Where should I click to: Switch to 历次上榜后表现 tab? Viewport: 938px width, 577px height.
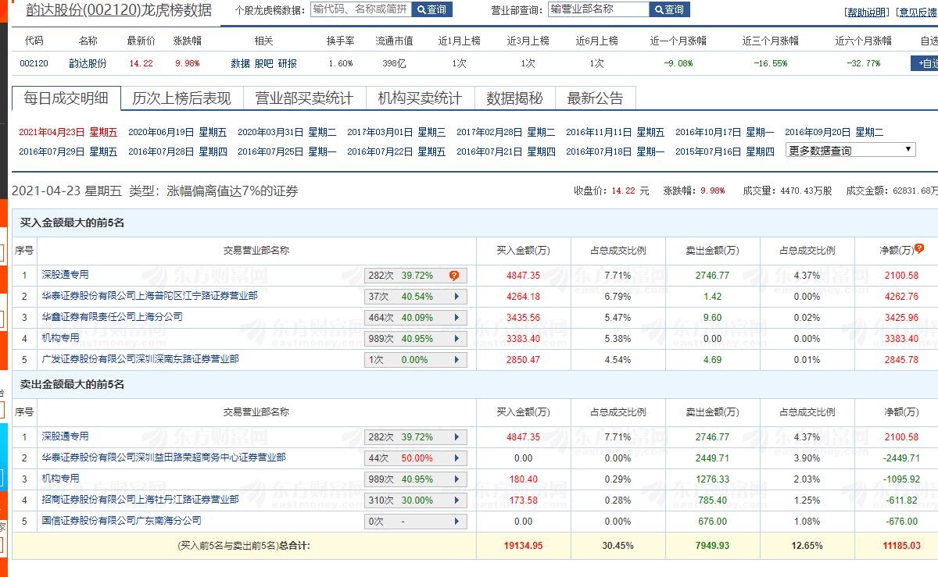pos(182,98)
